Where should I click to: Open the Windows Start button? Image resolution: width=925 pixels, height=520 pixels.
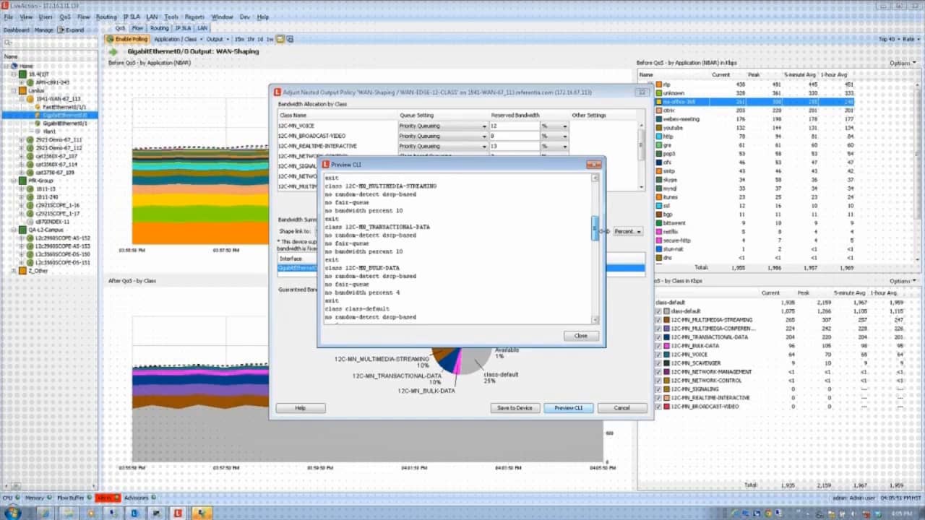[x=12, y=513]
